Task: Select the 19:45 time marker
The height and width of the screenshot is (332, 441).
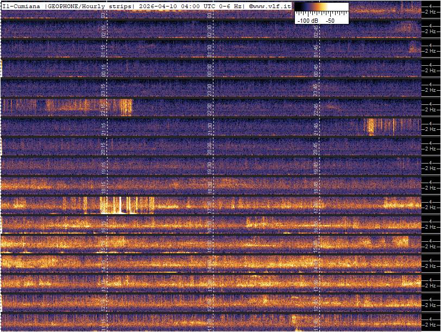Action: pyautogui.click(x=316, y=166)
